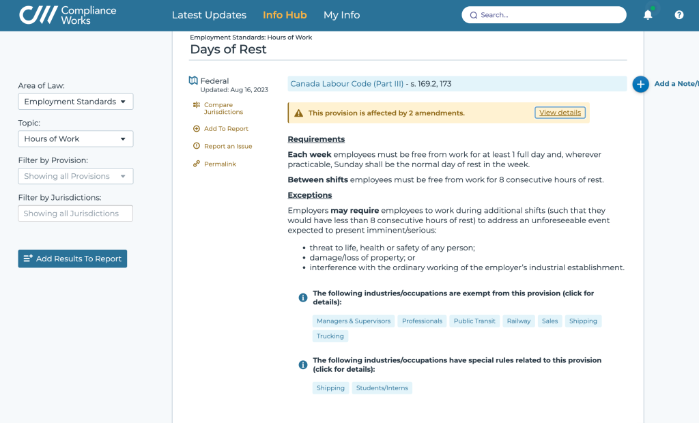Open the Canada Labour Code (Part III) link
The image size is (699, 423).
pyautogui.click(x=347, y=84)
